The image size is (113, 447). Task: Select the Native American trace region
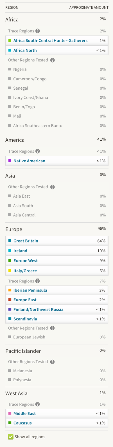(x=57, y=161)
